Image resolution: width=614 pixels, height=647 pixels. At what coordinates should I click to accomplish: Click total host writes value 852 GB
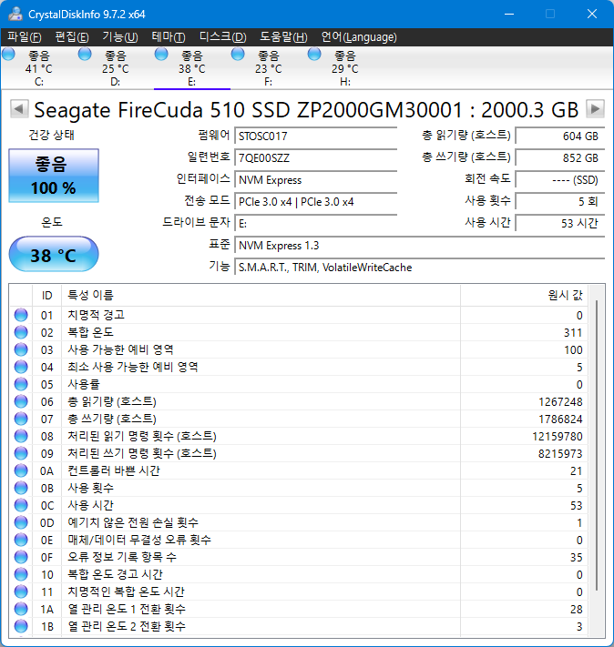pos(560,158)
